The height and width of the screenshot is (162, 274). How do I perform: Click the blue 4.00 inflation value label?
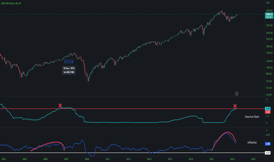[268, 144]
